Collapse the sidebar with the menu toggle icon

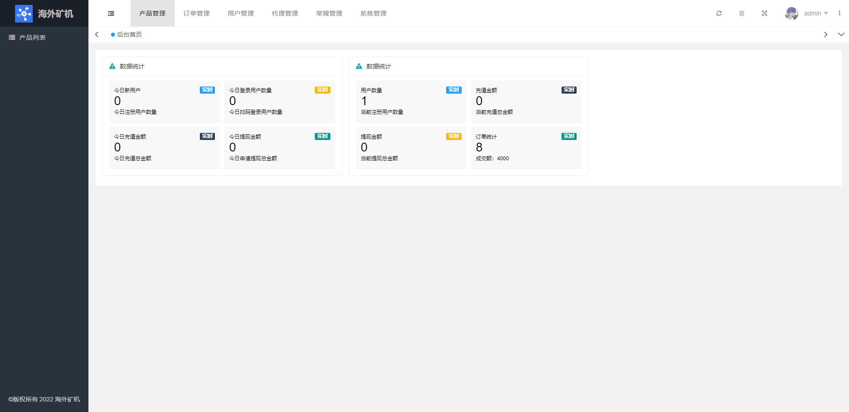click(111, 14)
